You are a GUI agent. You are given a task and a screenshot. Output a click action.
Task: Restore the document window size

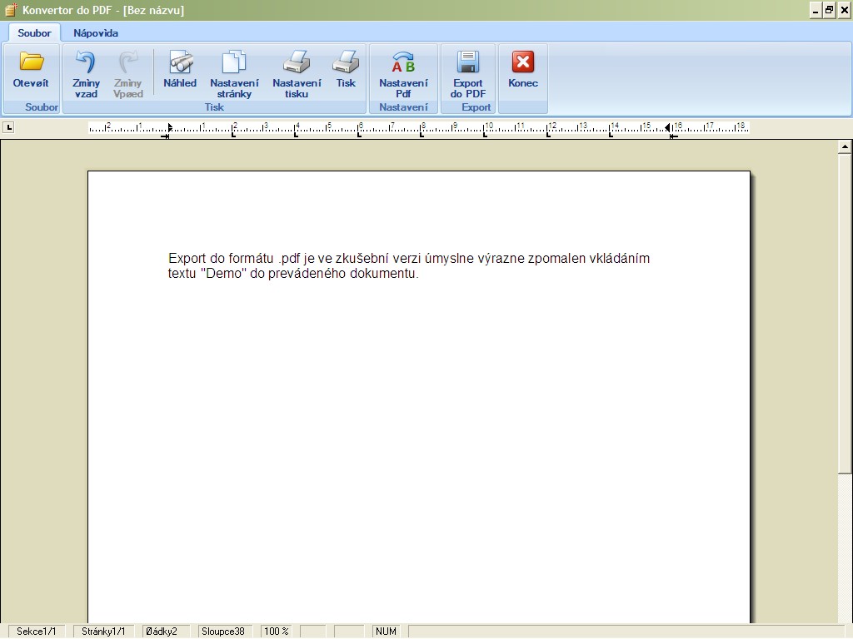click(830, 10)
